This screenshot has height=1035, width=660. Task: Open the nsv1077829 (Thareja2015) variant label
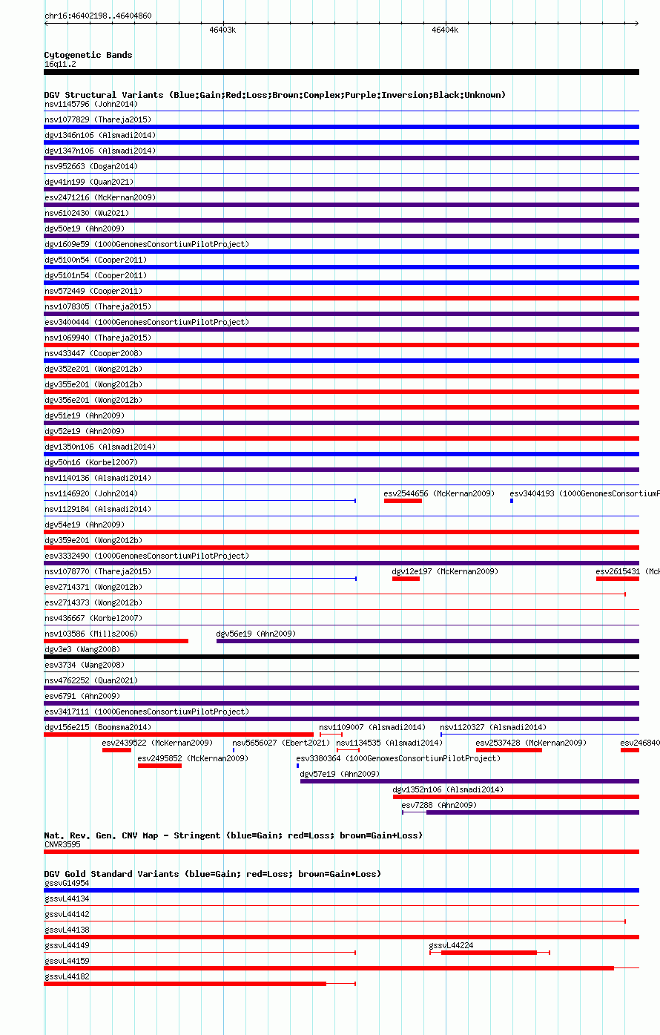pos(98,119)
